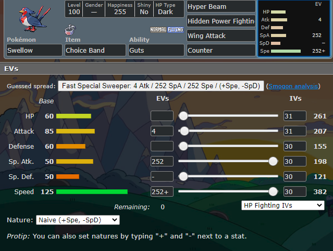Image resolution: width=333 pixels, height=251 pixels.
Task: Click the Speed IV input field
Action: pos(295,192)
